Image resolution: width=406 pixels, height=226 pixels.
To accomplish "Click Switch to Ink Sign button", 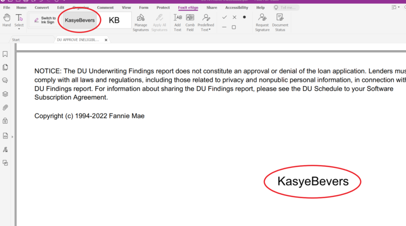I will [x=44, y=20].
